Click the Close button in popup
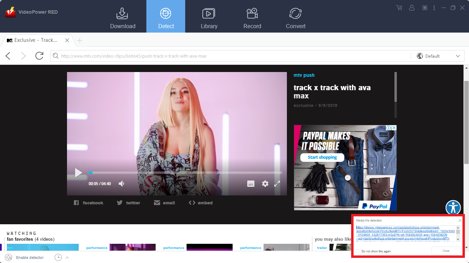 446,251
